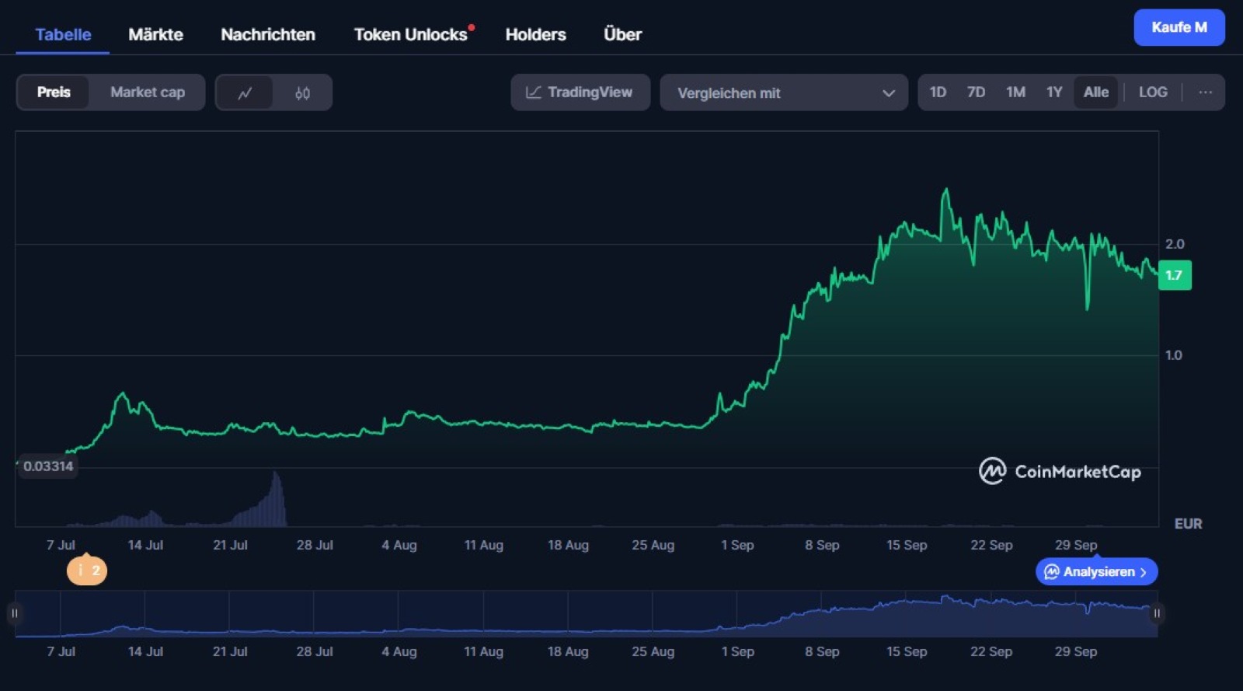Enable LOG scale on chart
Viewport: 1243px width, 691px height.
click(x=1153, y=92)
